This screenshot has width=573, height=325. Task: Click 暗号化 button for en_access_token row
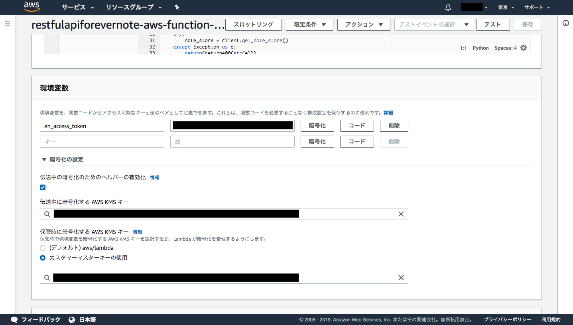coord(317,126)
